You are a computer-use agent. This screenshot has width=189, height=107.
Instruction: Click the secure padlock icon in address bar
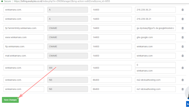coord(2,1)
